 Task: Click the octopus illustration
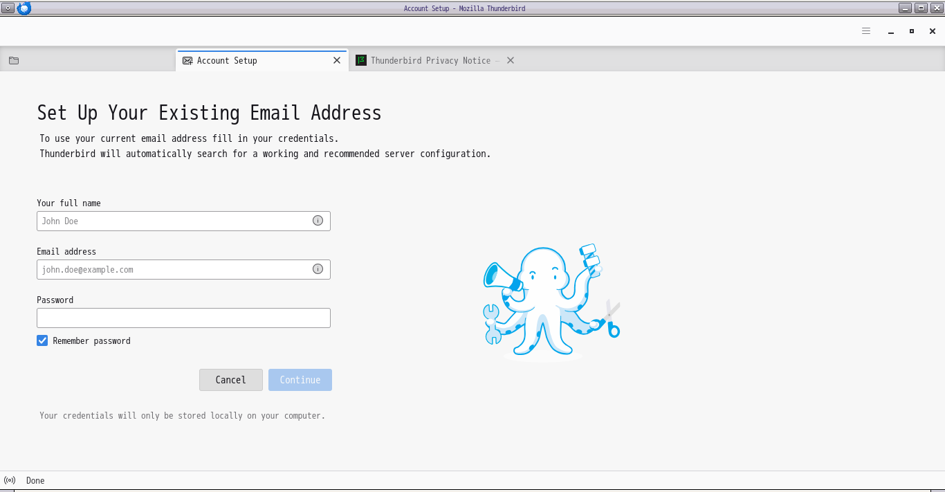tap(551, 302)
